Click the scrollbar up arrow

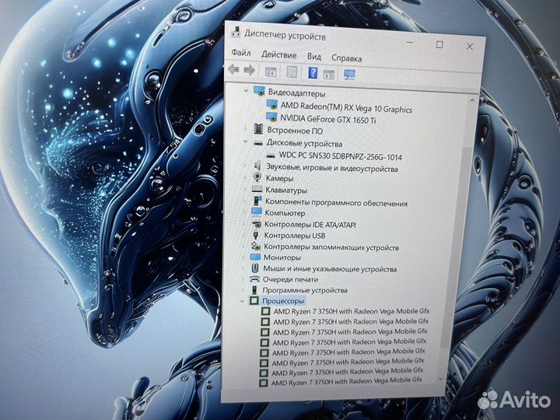click(x=472, y=100)
